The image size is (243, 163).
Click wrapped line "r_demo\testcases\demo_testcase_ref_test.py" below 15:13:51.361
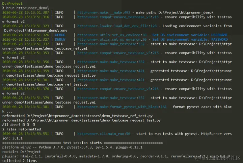tap(45, 84)
